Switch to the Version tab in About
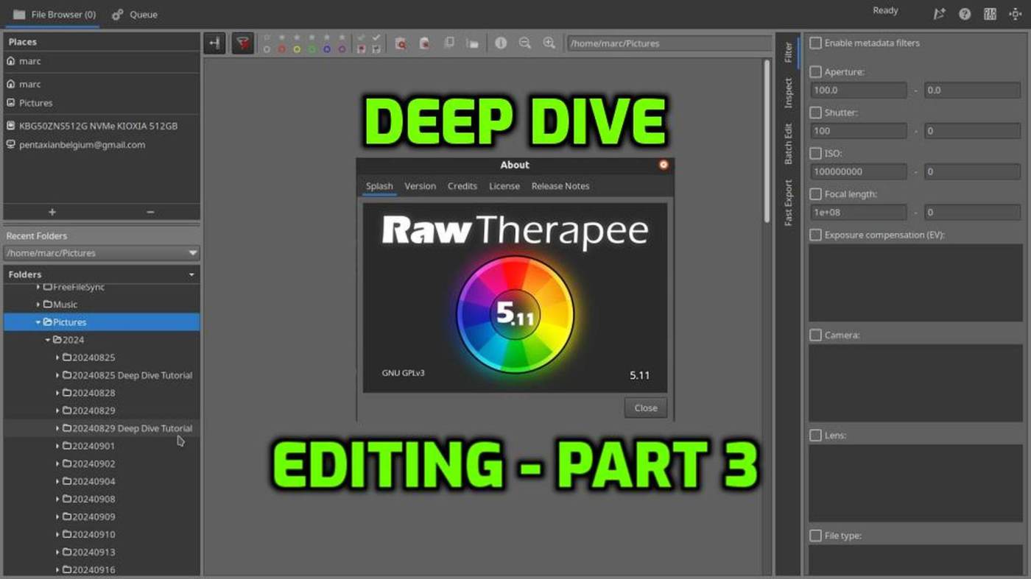The image size is (1031, 579). click(420, 186)
